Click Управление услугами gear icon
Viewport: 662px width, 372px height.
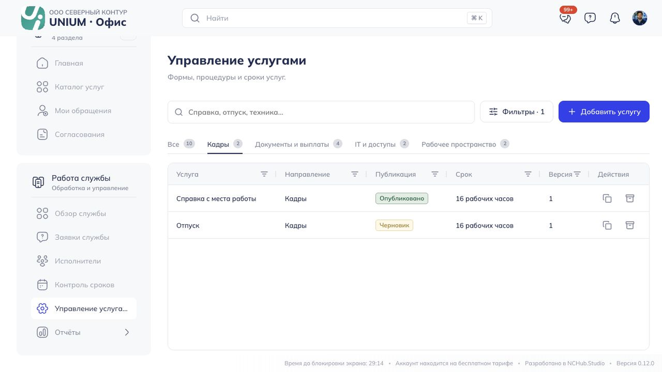(42, 309)
